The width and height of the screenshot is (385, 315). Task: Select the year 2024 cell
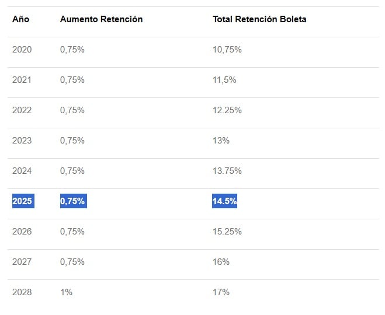(22, 171)
